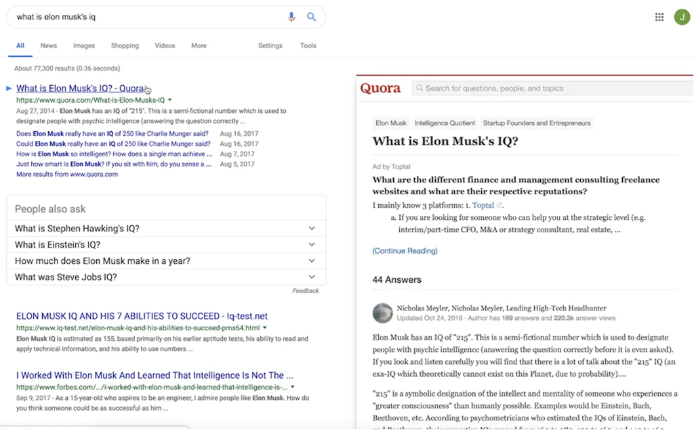The width and height of the screenshot is (694, 433).
Task: Click the "Intelligence Quotient" topic tag
Action: coord(445,123)
